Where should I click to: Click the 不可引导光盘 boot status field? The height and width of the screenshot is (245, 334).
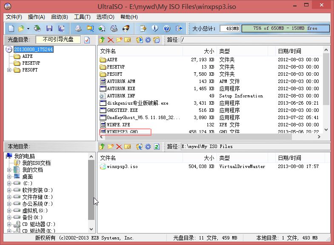click(x=58, y=40)
